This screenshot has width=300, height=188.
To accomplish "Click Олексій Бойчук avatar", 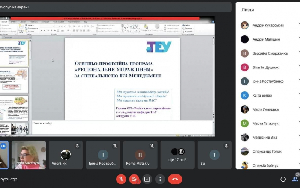I will point(244,165).
